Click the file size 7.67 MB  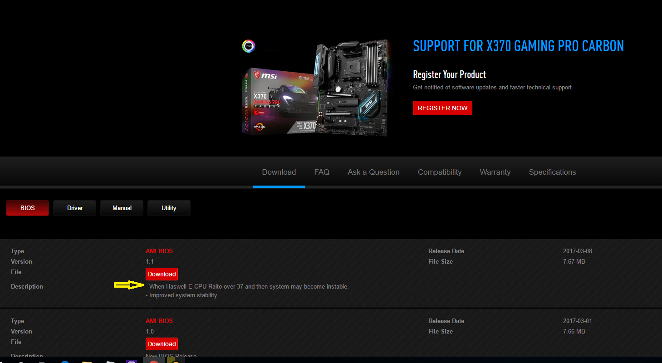pyautogui.click(x=574, y=261)
